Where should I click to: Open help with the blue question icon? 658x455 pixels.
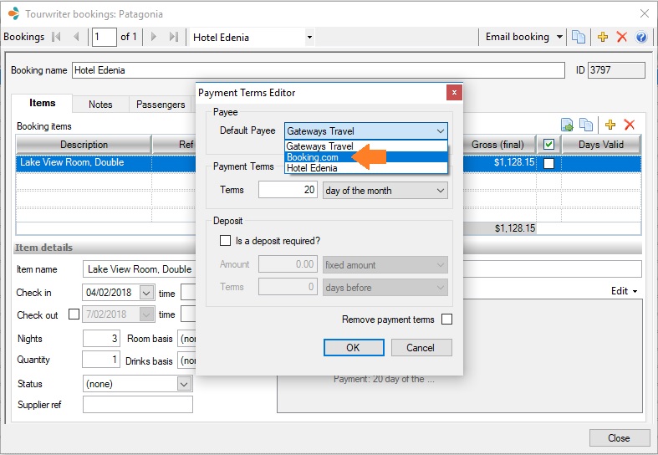click(x=641, y=37)
